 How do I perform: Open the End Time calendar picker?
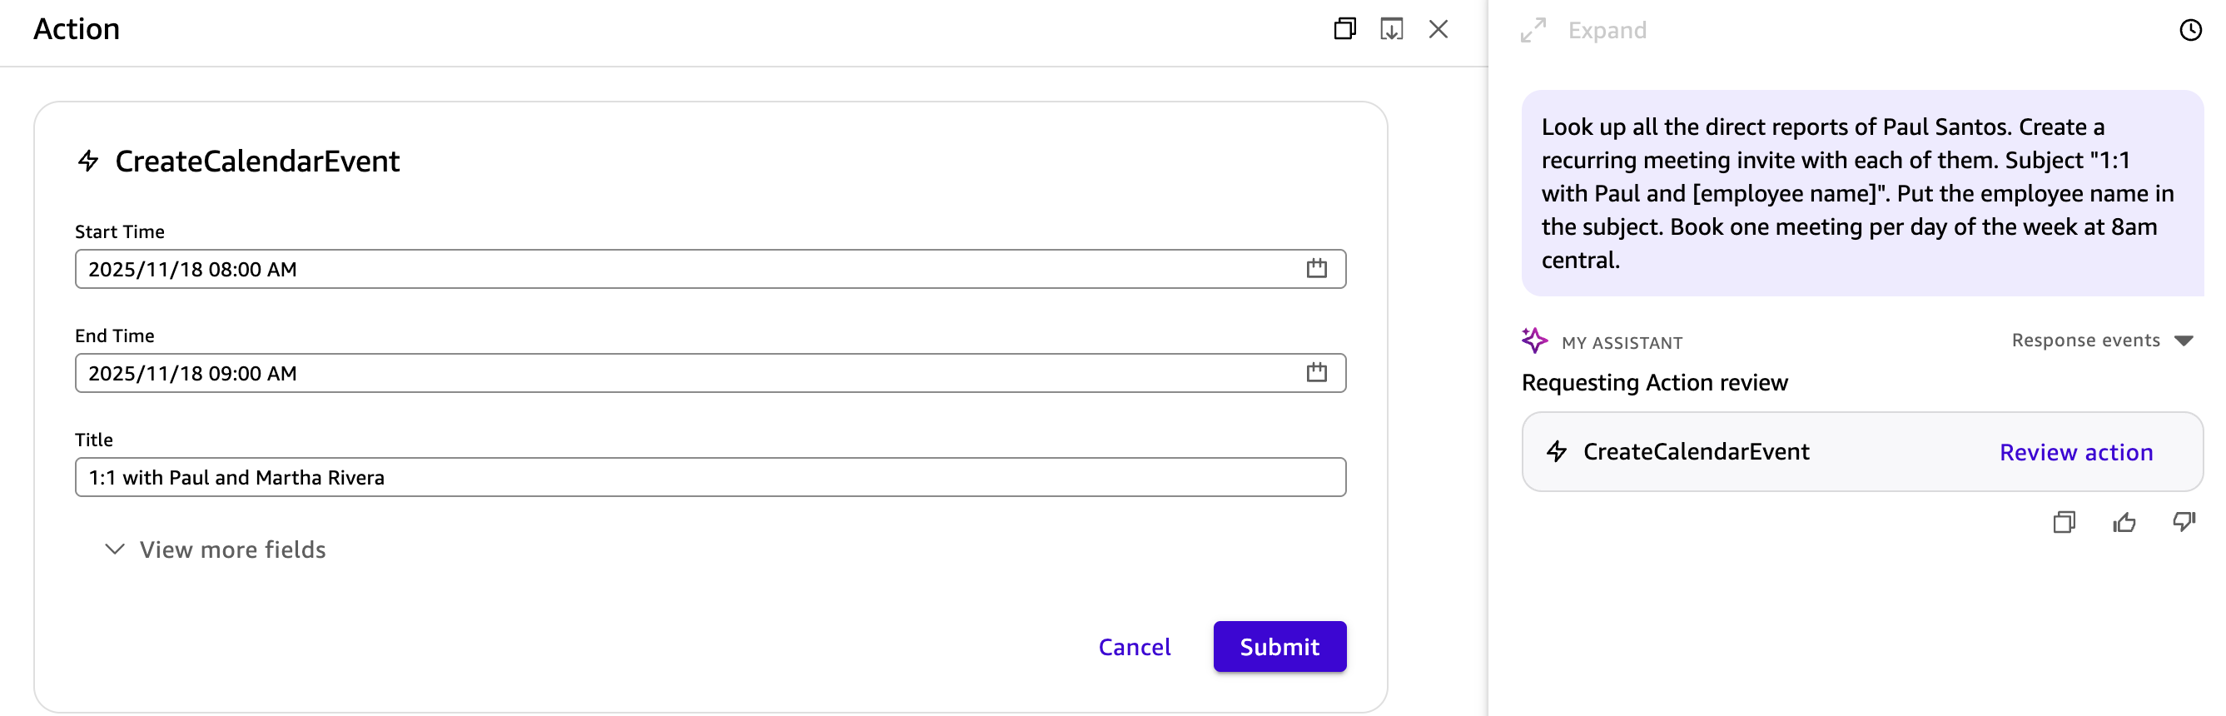(x=1316, y=373)
